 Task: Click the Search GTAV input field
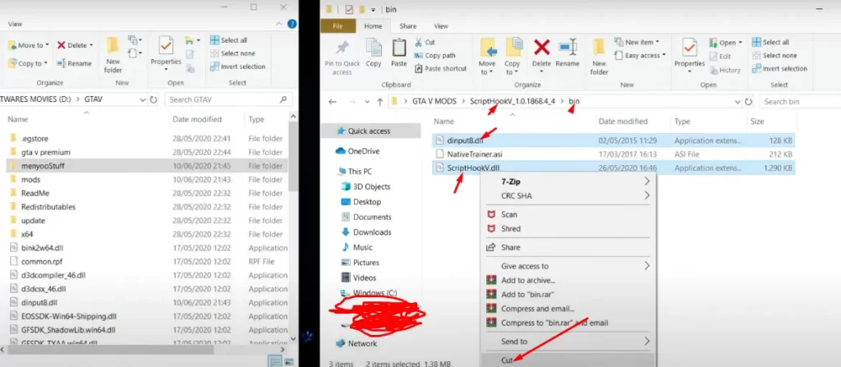tap(224, 99)
